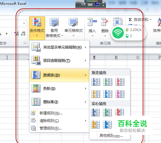
Task: Open the 数字 group dialog launcher
Action: pyautogui.click(x=24, y=43)
